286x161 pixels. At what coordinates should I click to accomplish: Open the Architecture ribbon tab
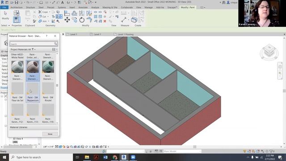(x=17, y=7)
